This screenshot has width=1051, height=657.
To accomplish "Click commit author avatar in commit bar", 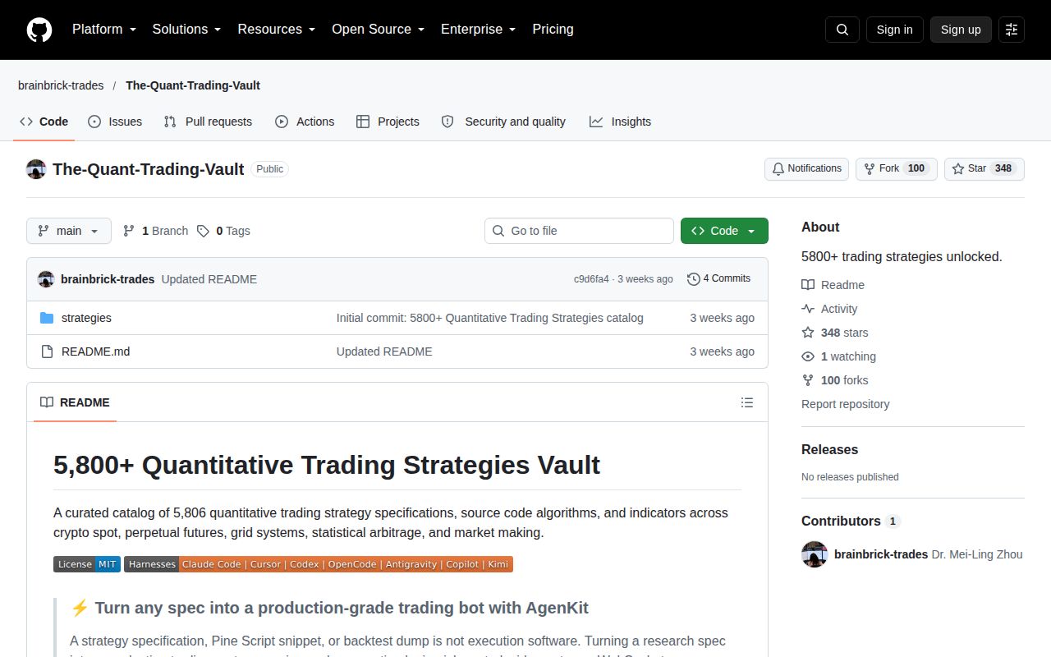I will pyautogui.click(x=46, y=279).
